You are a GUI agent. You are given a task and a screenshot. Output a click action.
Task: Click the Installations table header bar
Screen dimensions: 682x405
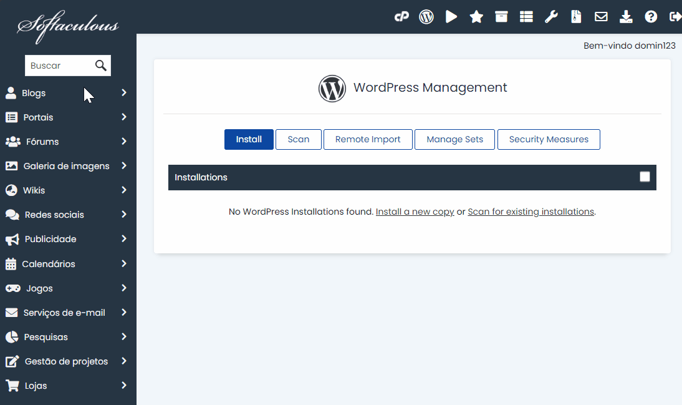pyautogui.click(x=412, y=177)
